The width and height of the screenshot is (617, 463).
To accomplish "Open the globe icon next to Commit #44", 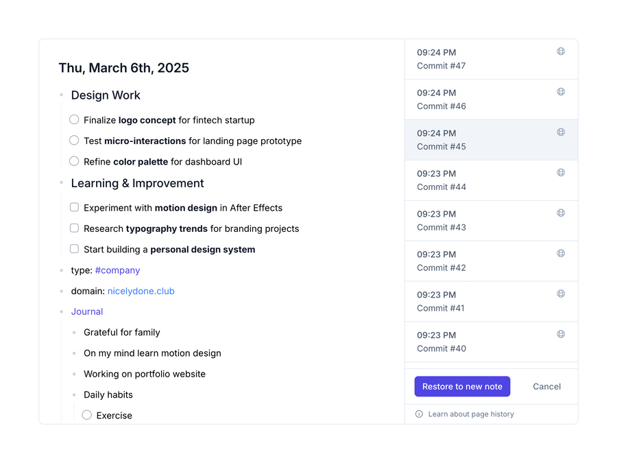I will click(x=561, y=172).
